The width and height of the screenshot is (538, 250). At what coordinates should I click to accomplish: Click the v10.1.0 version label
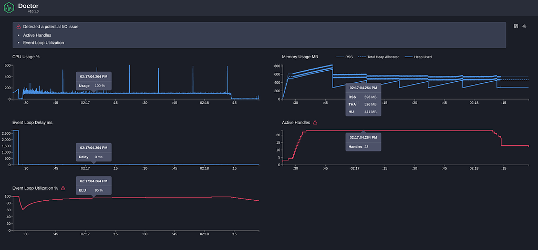point(33,12)
